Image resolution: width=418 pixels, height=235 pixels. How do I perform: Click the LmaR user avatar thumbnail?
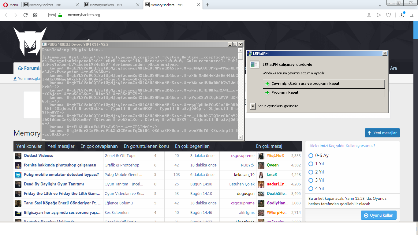click(x=261, y=175)
